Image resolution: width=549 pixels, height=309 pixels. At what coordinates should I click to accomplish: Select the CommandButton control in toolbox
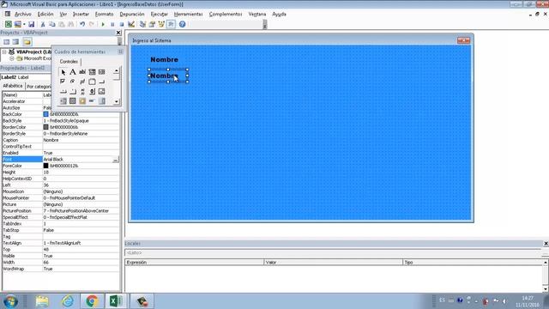click(x=101, y=82)
